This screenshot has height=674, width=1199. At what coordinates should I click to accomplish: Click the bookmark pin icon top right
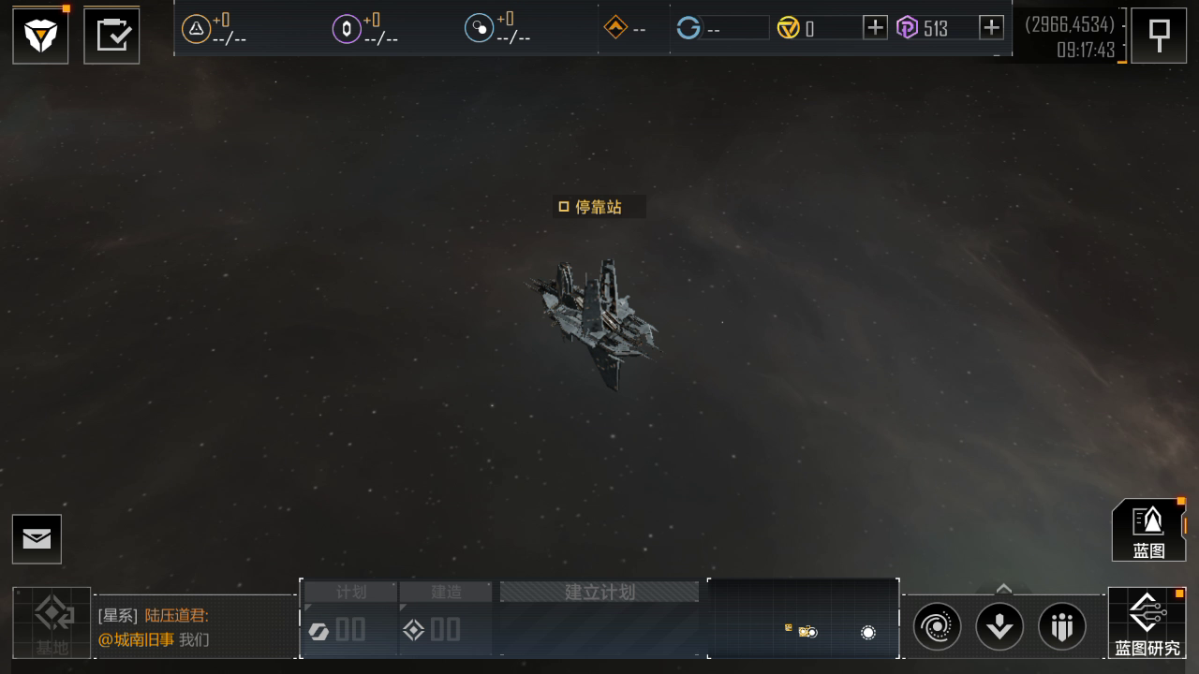point(1159,36)
